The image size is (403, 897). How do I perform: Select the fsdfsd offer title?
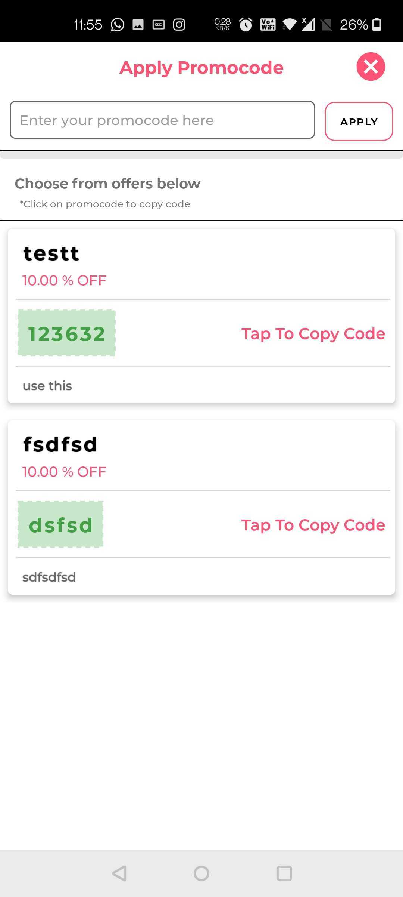pos(60,445)
